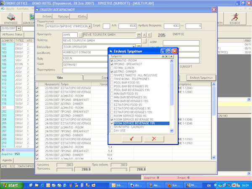Screen dimensions: 252x189
Task: Check ΠΛΗΡΕΣ ΠΑΚΕΤΟ - ALL INCLUSIVE
Action: click(x=112, y=75)
